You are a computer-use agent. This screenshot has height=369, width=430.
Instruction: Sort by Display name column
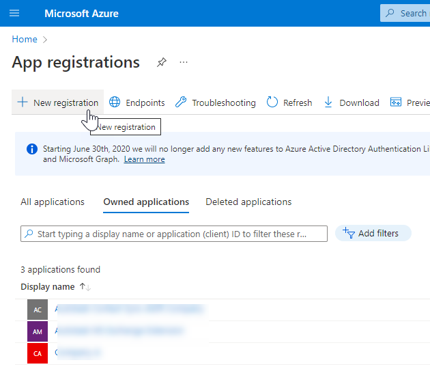pos(56,287)
